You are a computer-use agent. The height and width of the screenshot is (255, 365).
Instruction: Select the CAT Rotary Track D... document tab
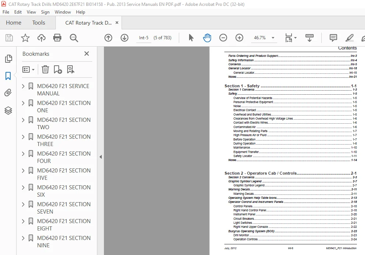click(88, 23)
